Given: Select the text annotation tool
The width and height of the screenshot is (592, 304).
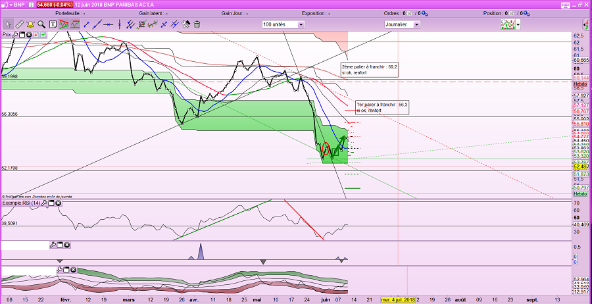Looking at the screenshot, I should tap(53, 24).
